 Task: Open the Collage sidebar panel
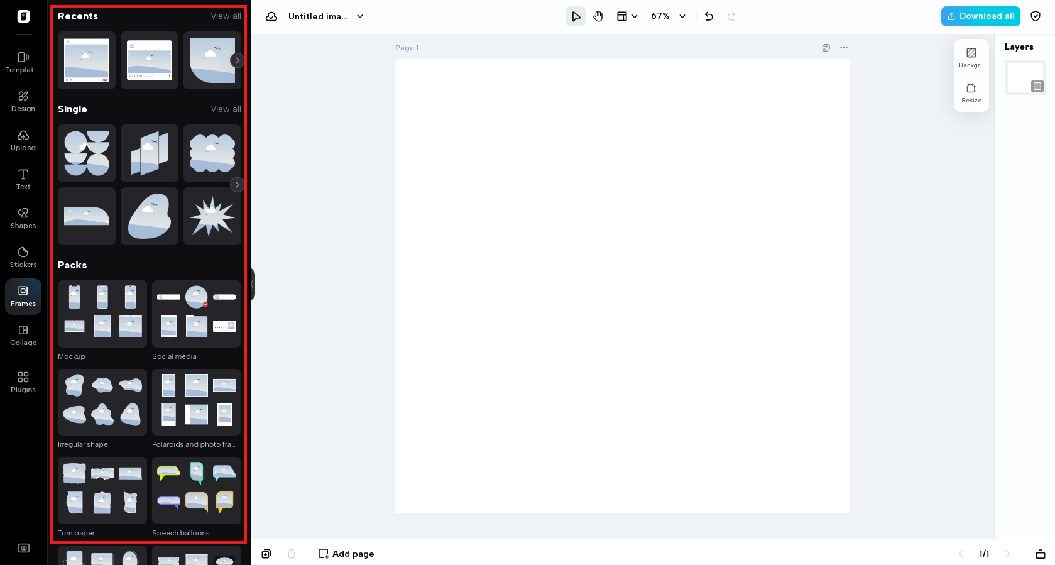click(x=23, y=335)
